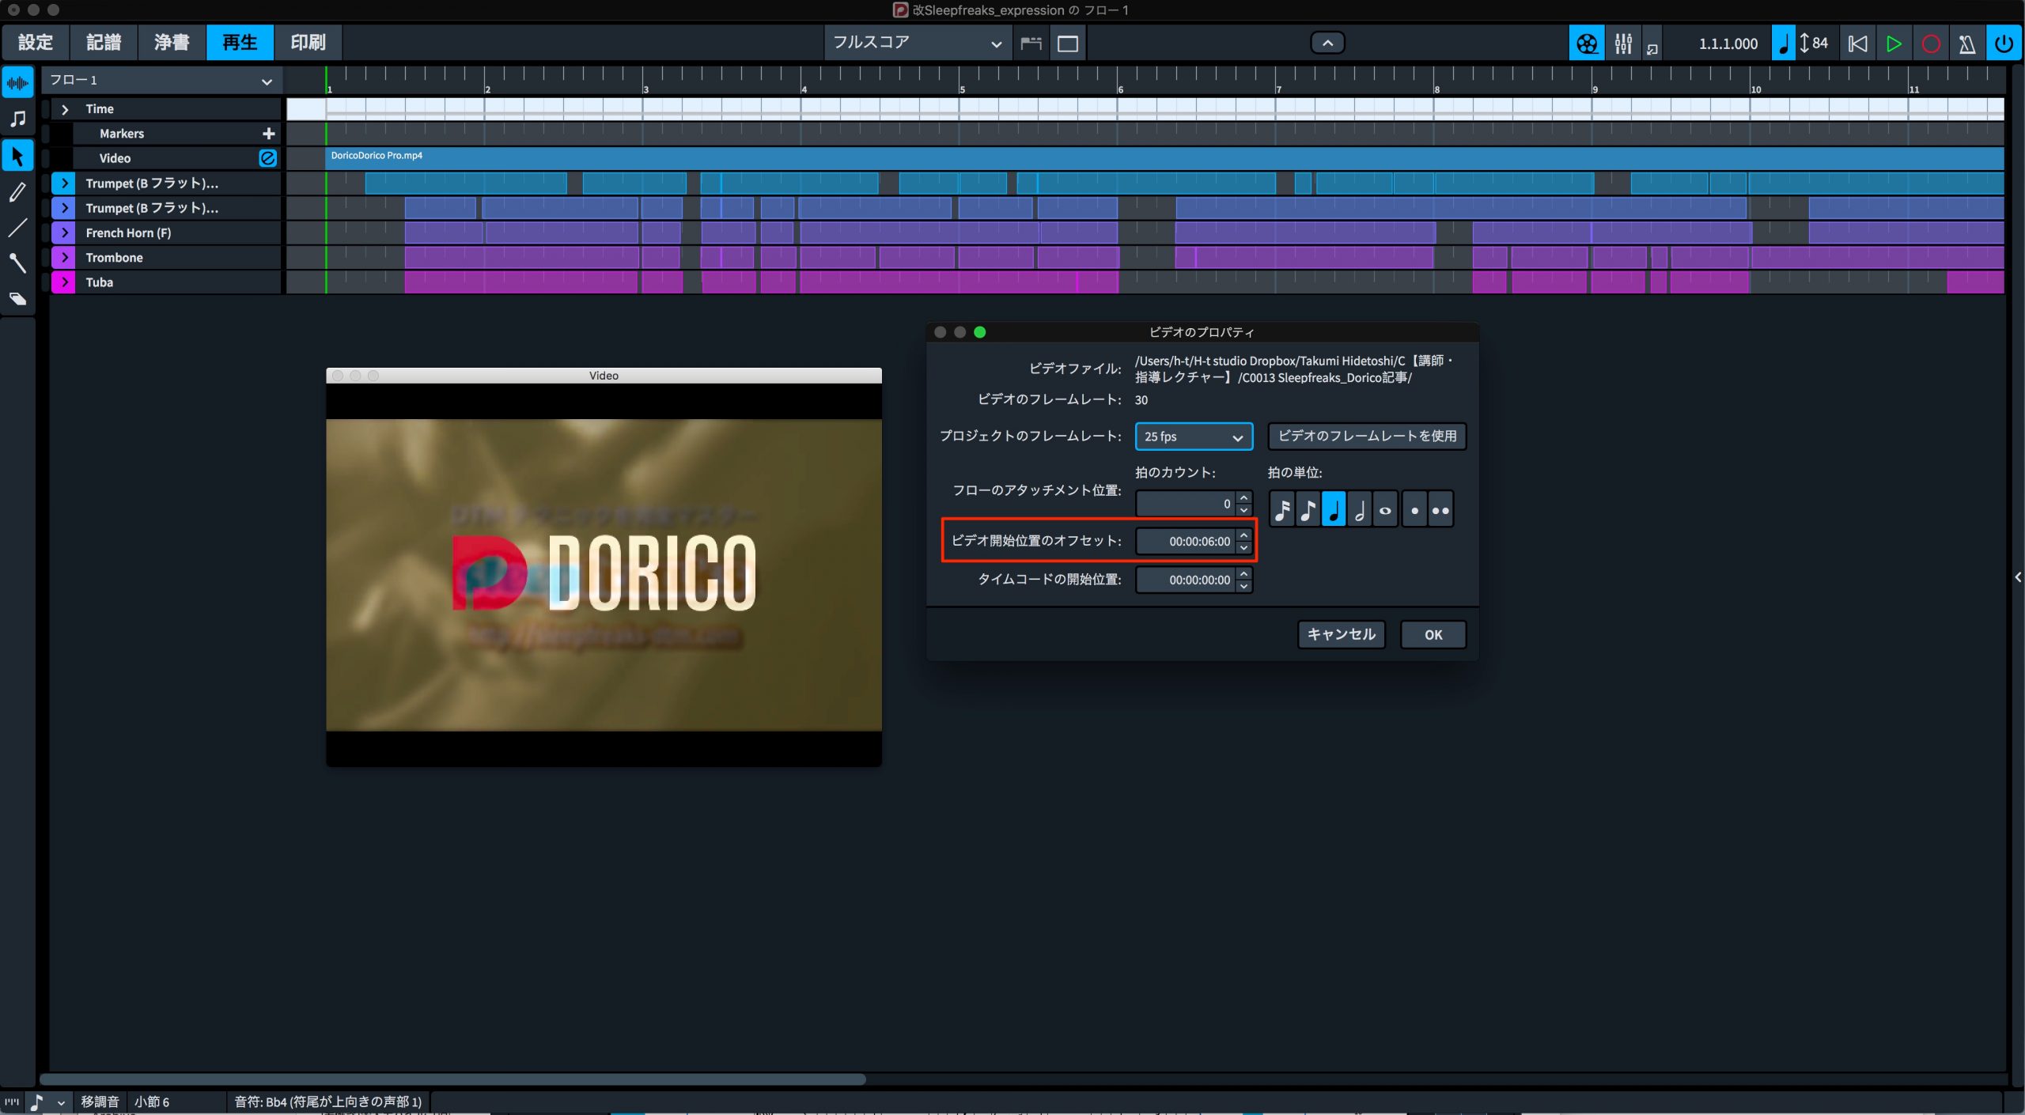Toggle the full-screen rectangle view icon
Image resolution: width=2025 pixels, height=1115 pixels.
coord(1068,43)
